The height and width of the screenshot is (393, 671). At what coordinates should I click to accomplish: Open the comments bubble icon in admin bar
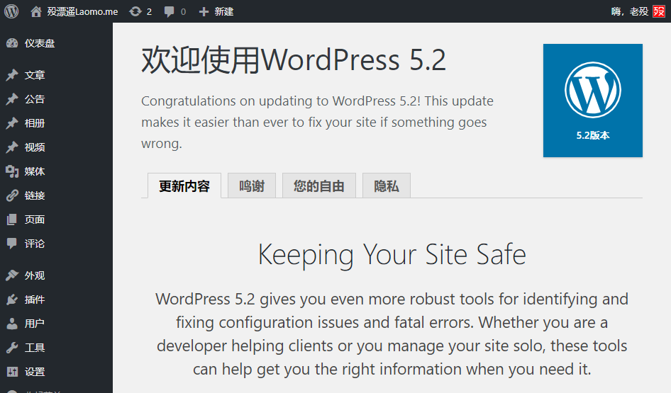point(170,11)
